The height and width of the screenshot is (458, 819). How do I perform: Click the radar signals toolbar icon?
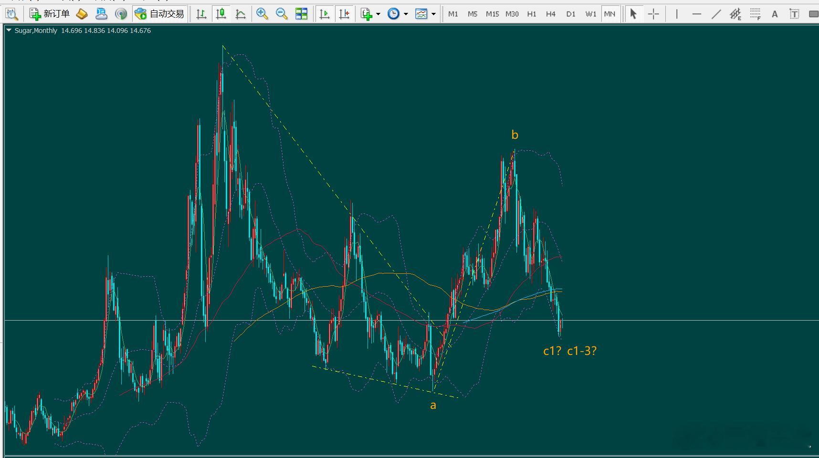click(x=121, y=14)
